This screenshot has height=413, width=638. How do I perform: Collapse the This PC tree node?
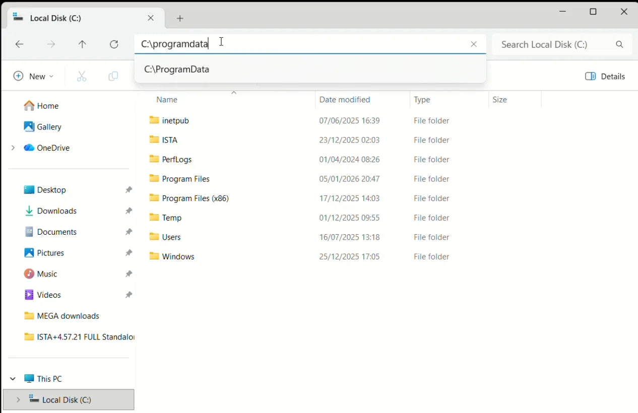[13, 379]
